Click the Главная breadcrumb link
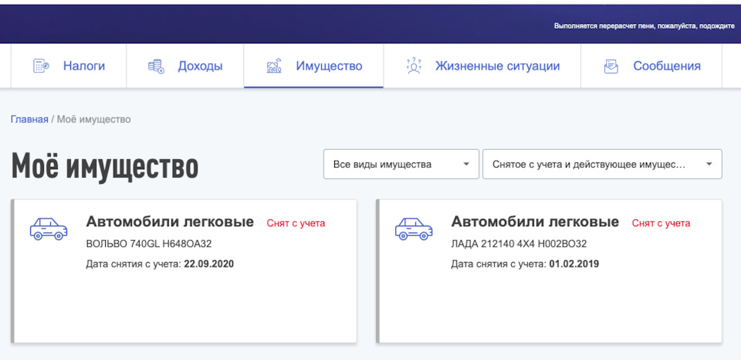The height and width of the screenshot is (360, 741). [29, 120]
